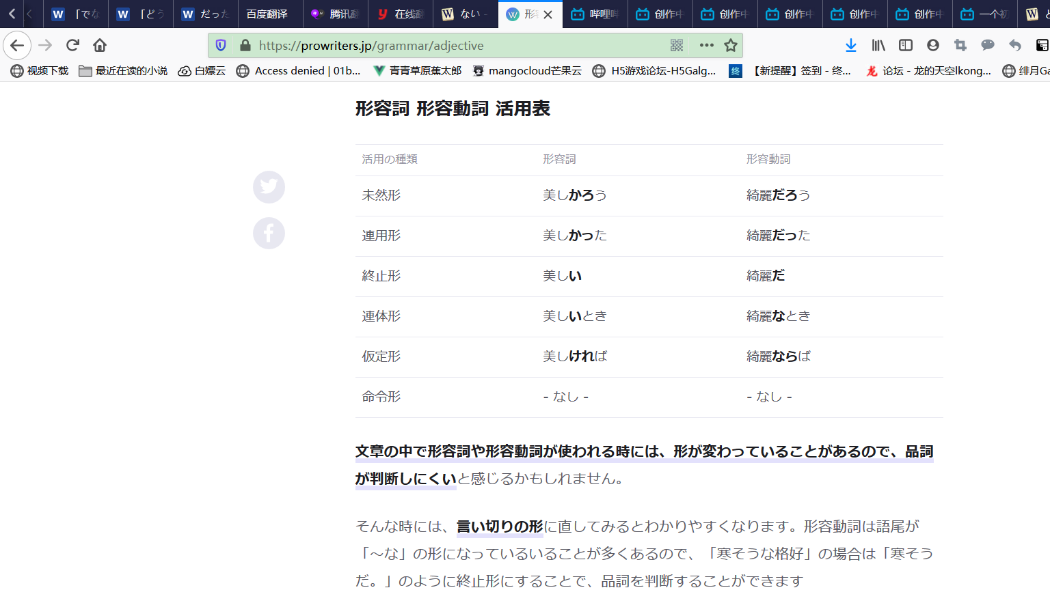Image resolution: width=1050 pixels, height=590 pixels.
Task: Click the forward navigation arrow
Action: click(45, 46)
